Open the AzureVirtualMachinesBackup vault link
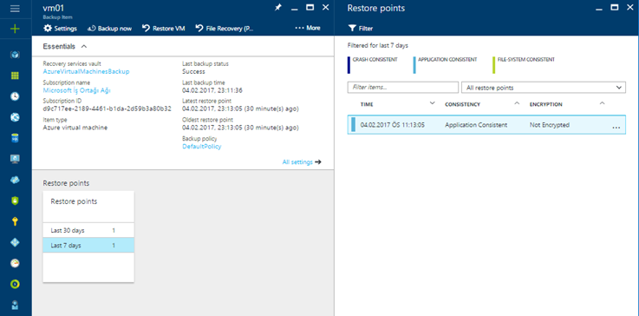The width and height of the screenshot is (639, 316). (x=87, y=71)
